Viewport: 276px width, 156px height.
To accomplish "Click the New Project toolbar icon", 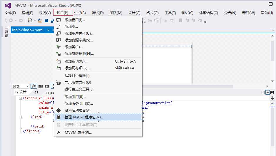I will [30, 21].
